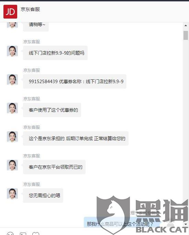Click agent avatar beside '这个是京东承担的' message
The width and height of the screenshot is (189, 235).
[12, 137]
